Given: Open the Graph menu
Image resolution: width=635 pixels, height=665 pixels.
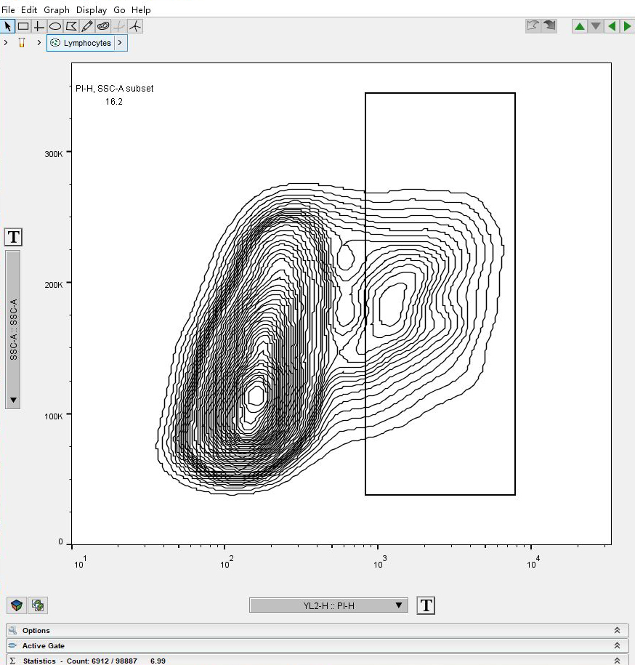Looking at the screenshot, I should pos(57,9).
